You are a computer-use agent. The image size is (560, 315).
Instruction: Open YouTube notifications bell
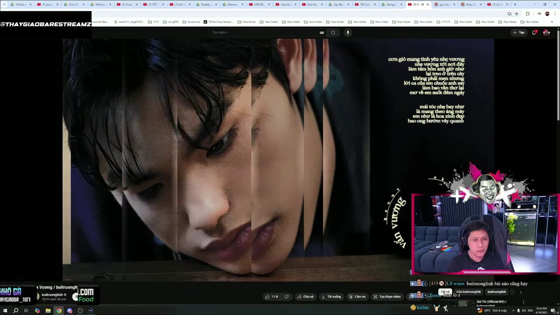click(x=534, y=32)
